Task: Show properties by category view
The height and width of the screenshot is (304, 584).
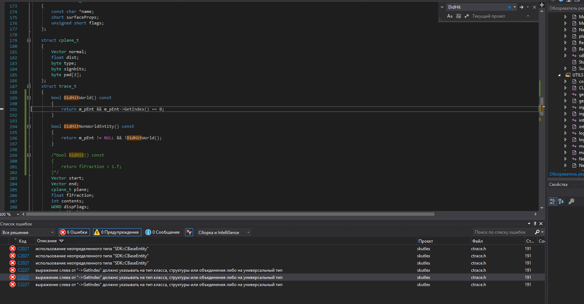Action: click(553, 201)
